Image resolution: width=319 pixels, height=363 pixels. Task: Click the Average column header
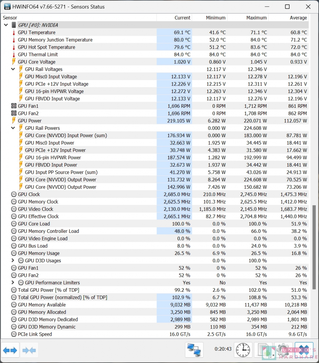click(x=288, y=18)
